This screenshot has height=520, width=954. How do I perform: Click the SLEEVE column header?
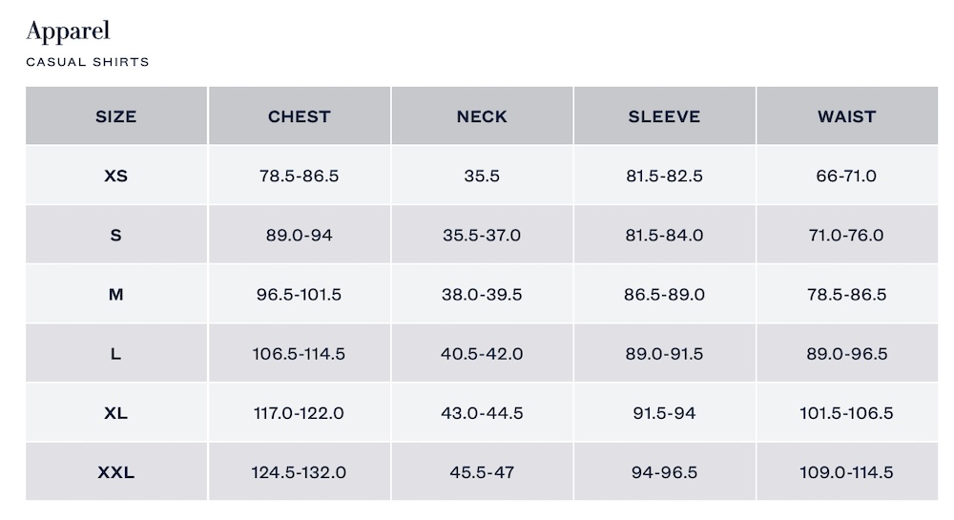(x=664, y=116)
